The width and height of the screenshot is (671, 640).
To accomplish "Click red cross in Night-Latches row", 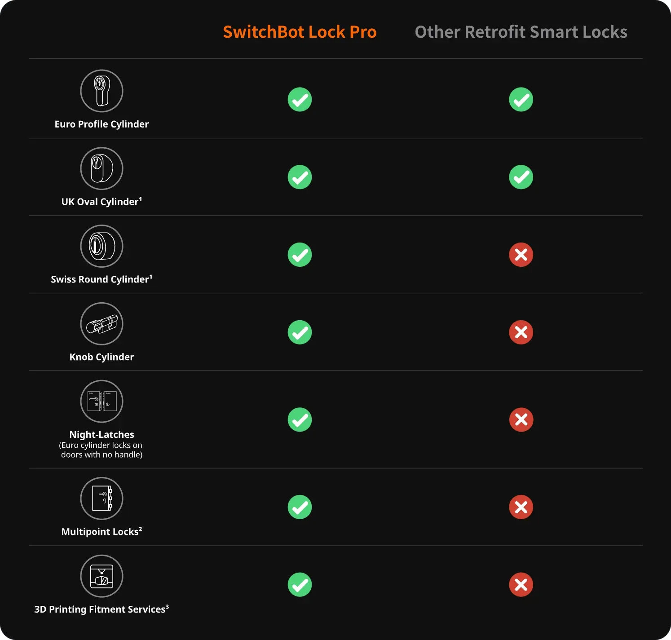I will tap(521, 419).
